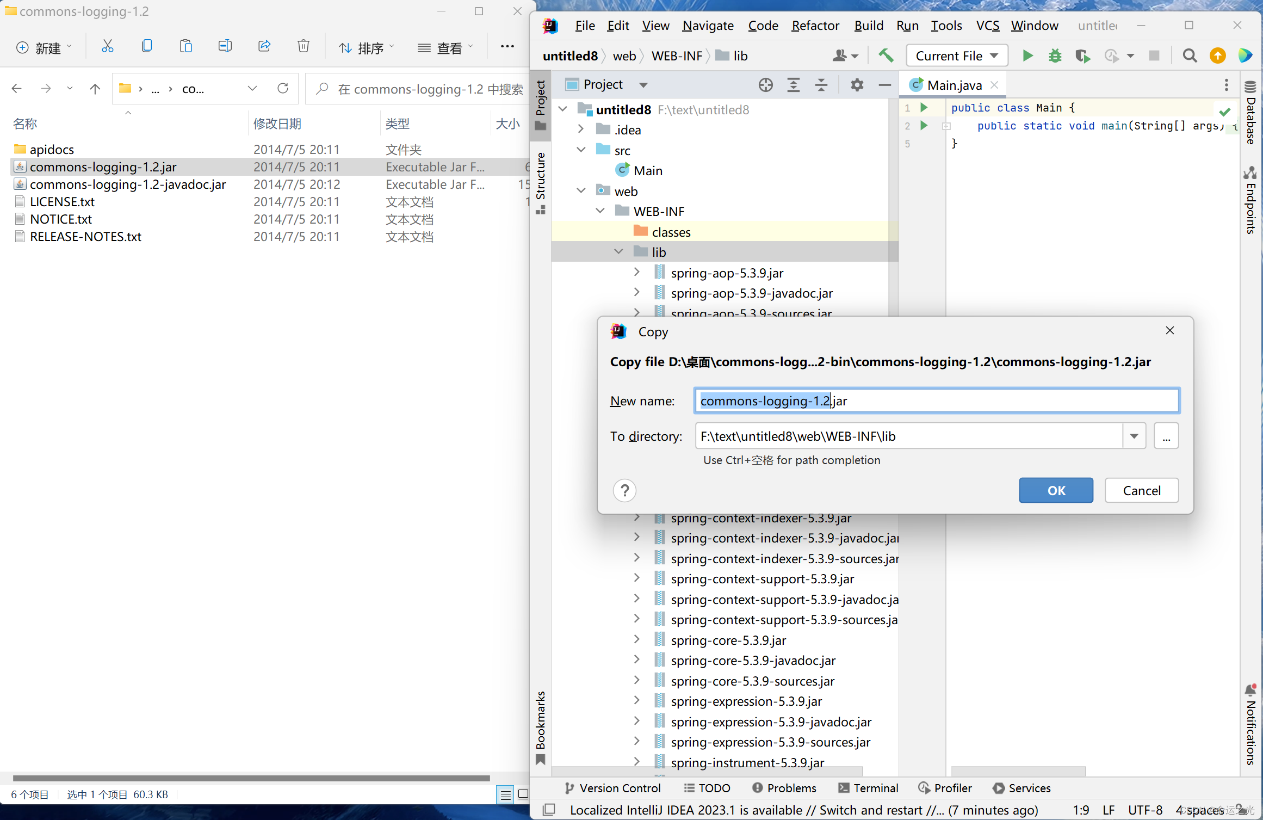Click the Delete trash icon in Explorer
Image resolution: width=1263 pixels, height=820 pixels.
tap(304, 47)
